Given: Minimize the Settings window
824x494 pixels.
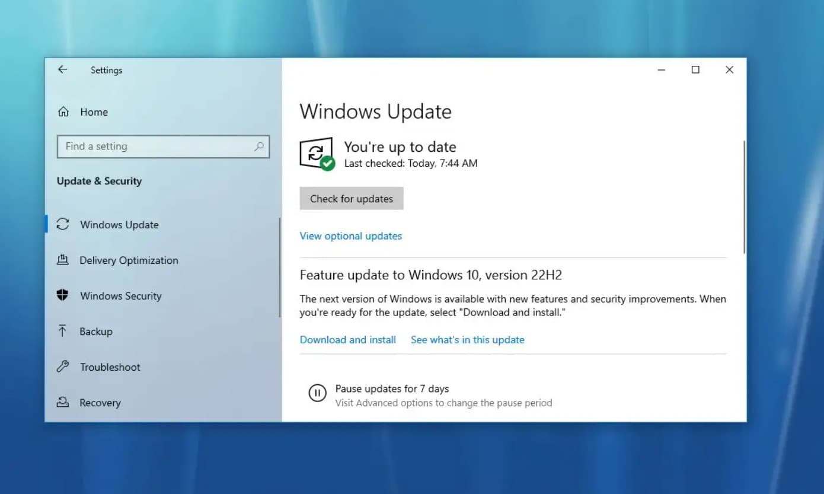Looking at the screenshot, I should pyautogui.click(x=662, y=70).
